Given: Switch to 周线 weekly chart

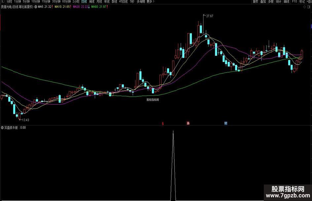Looking at the screenshot, I should tap(92, 1).
